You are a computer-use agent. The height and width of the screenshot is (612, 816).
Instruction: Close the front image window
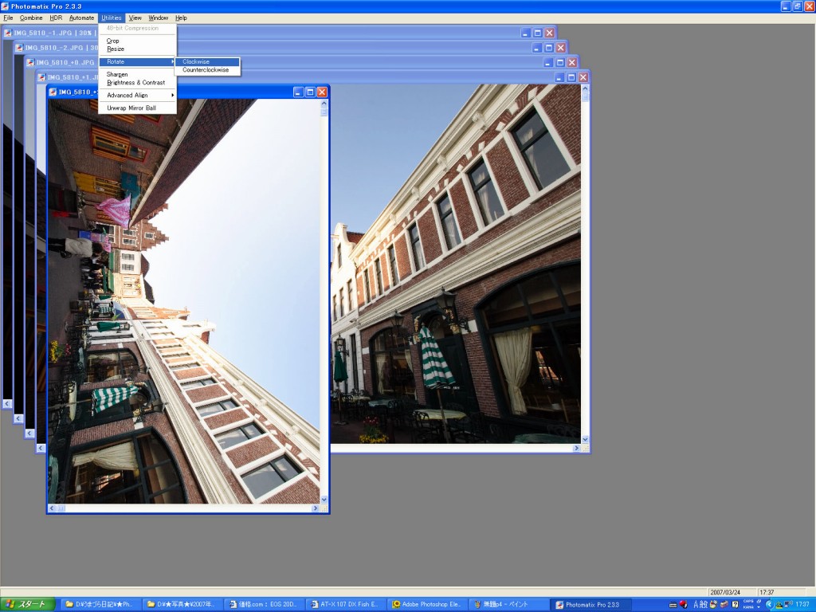click(322, 92)
